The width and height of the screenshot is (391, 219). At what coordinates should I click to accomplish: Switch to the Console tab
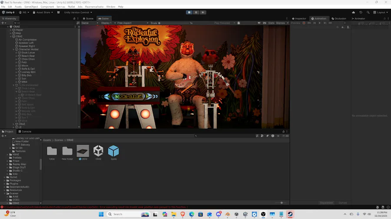tap(25, 132)
